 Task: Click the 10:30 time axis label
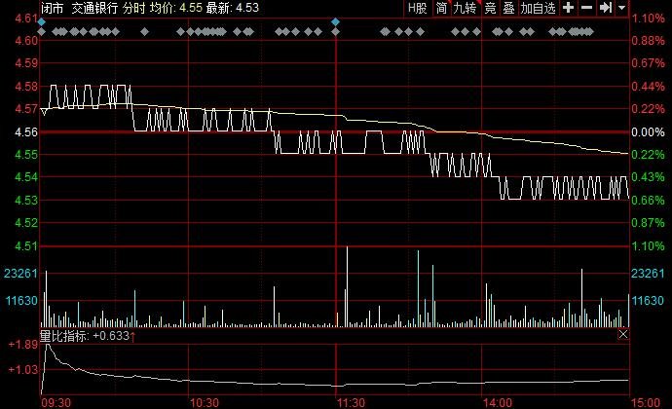point(204,403)
